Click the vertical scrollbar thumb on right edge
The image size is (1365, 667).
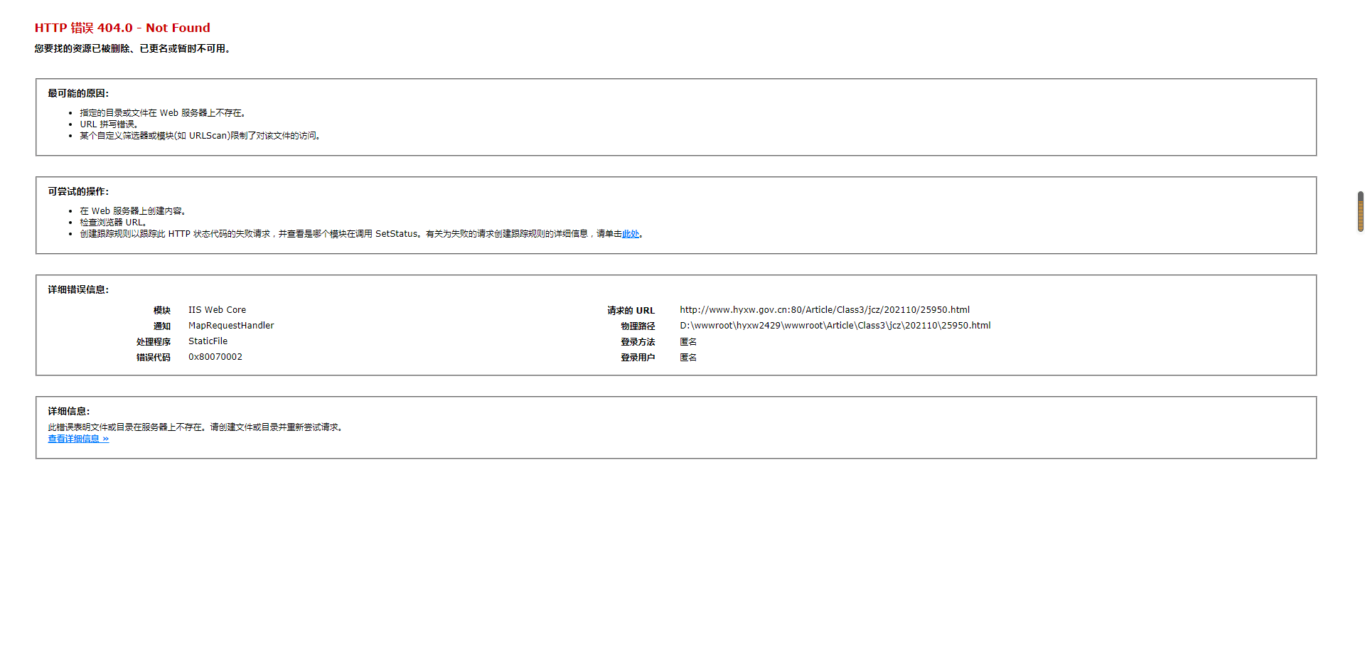pyautogui.click(x=1360, y=211)
